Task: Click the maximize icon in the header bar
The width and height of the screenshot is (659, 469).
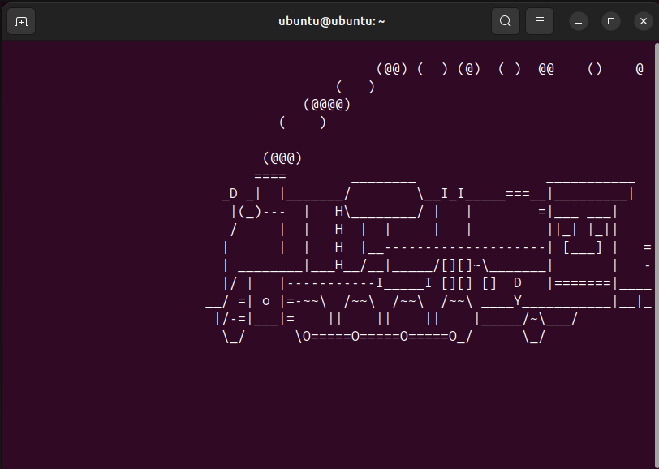Action: (610, 21)
